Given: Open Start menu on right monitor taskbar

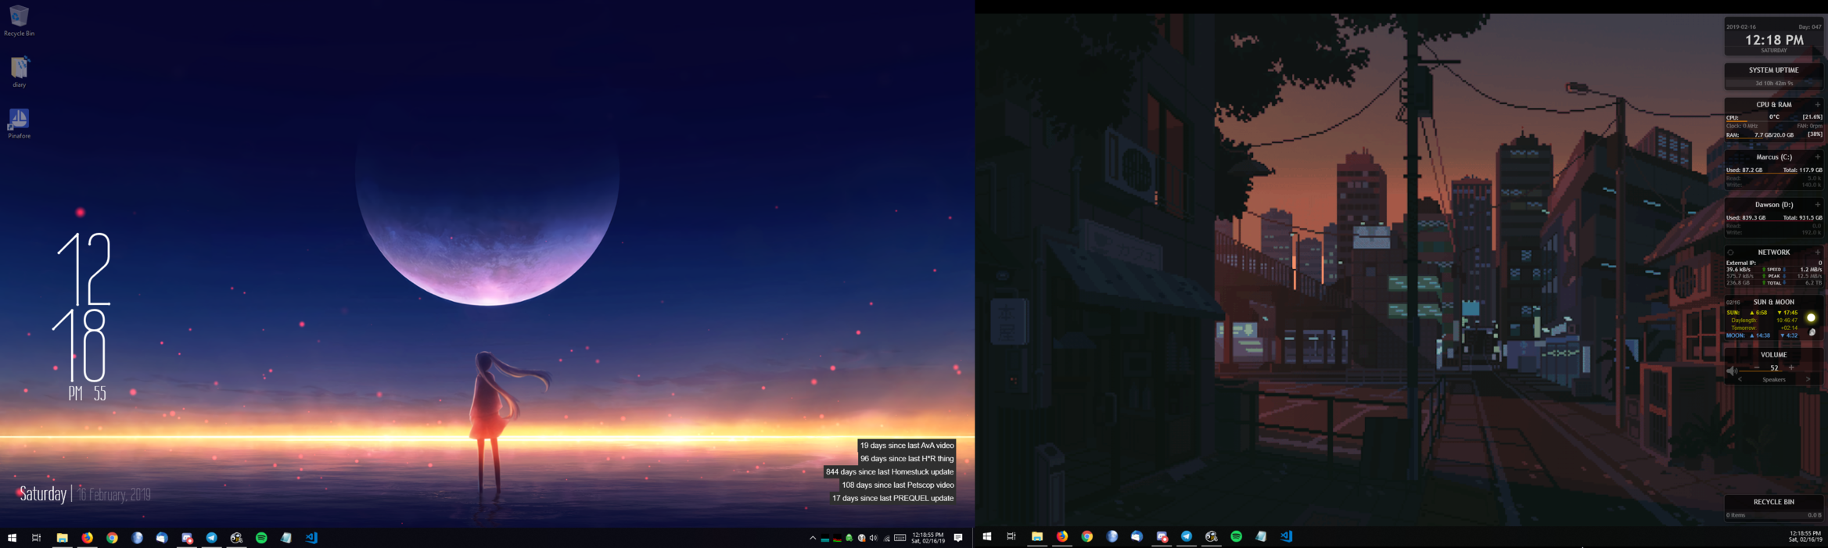Looking at the screenshot, I should 987,536.
